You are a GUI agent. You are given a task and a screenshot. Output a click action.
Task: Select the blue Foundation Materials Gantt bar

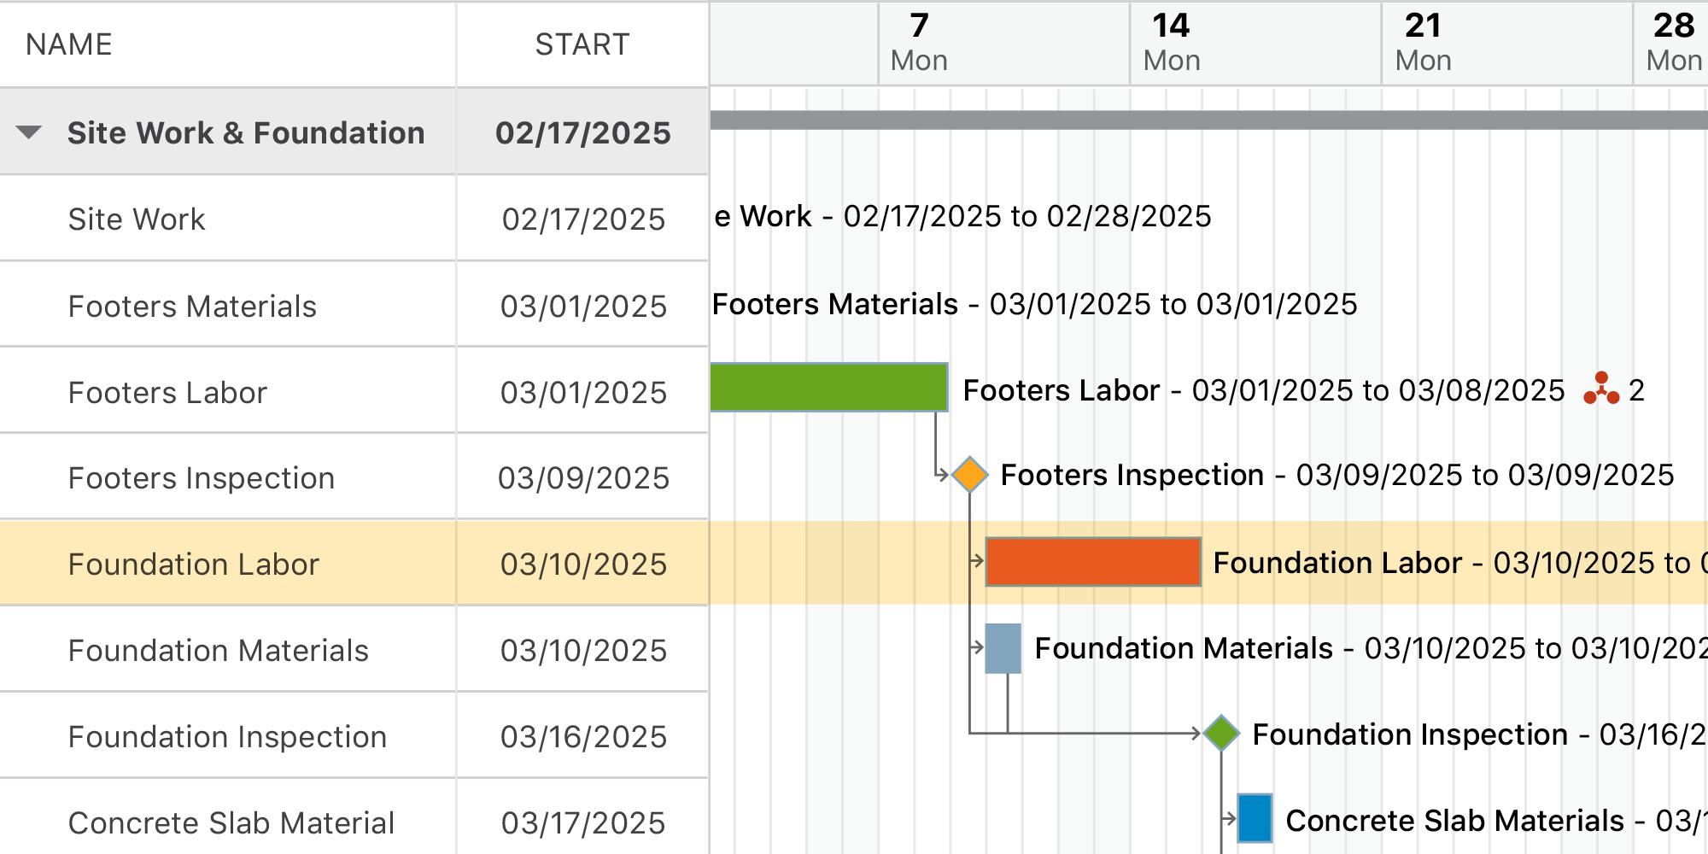[x=1003, y=649]
